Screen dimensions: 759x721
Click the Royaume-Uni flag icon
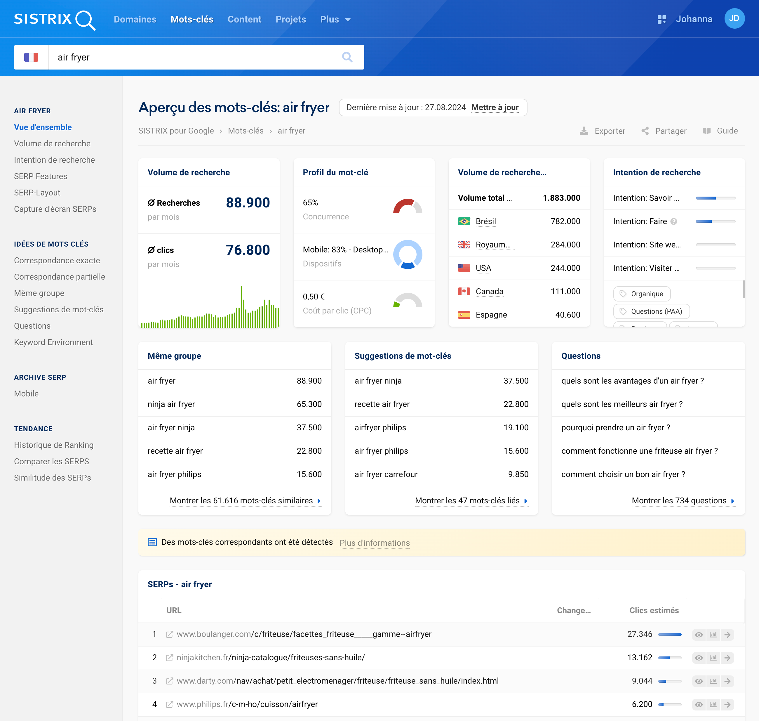(x=464, y=245)
